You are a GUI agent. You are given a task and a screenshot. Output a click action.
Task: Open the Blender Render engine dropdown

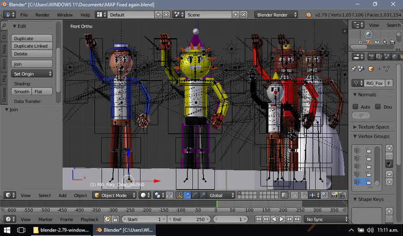click(276, 15)
